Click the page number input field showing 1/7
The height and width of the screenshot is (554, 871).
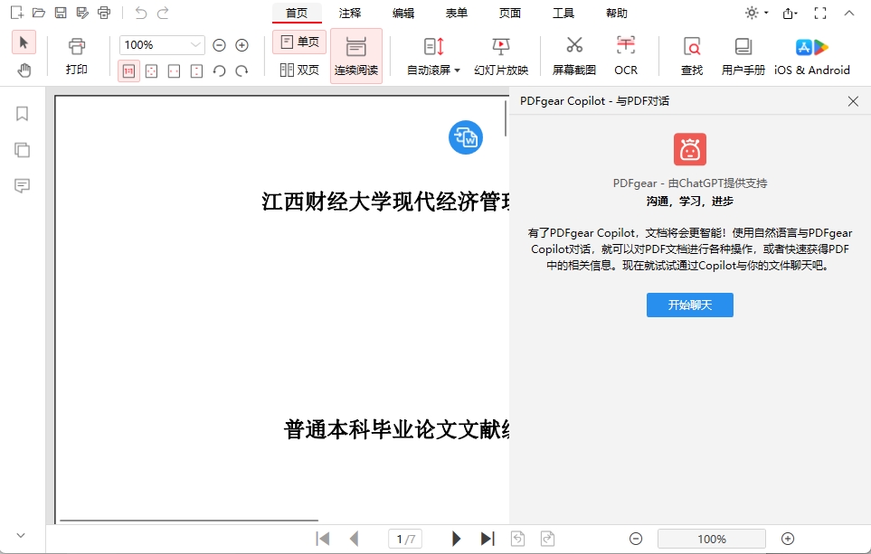pos(405,538)
